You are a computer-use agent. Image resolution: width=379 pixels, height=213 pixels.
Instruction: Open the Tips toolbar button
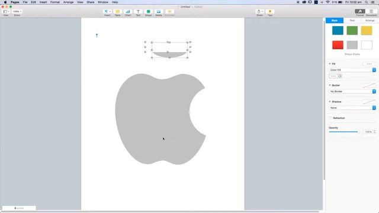pos(270,11)
